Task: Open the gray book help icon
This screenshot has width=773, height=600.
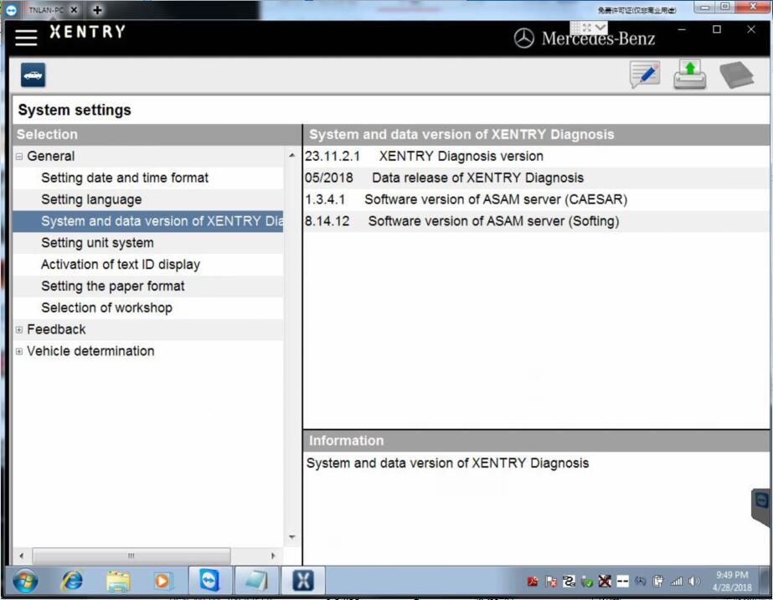Action: [736, 75]
